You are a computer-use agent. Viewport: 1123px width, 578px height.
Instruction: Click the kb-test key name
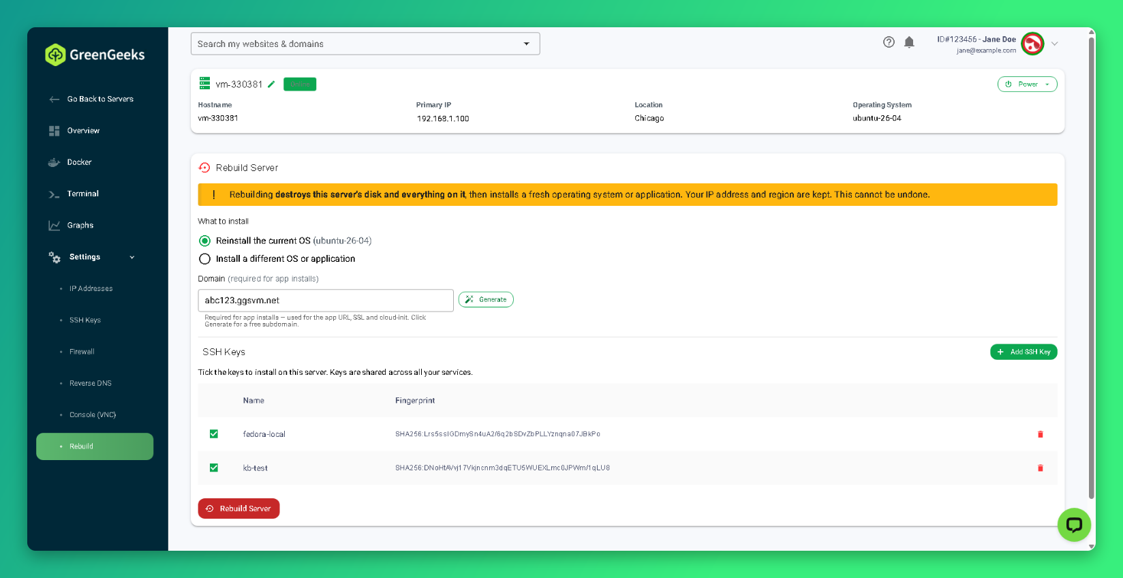[x=256, y=468]
